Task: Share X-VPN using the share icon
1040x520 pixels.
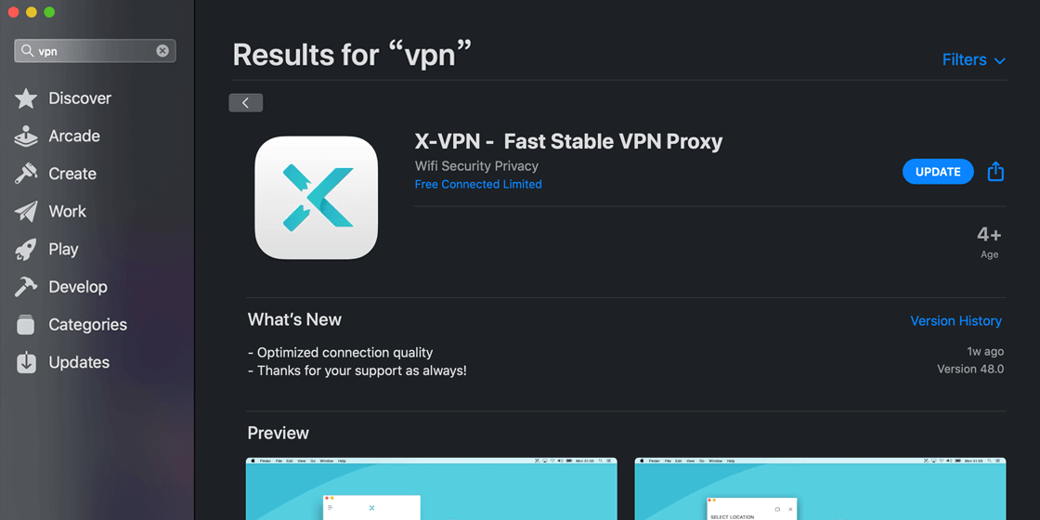Action: click(995, 171)
